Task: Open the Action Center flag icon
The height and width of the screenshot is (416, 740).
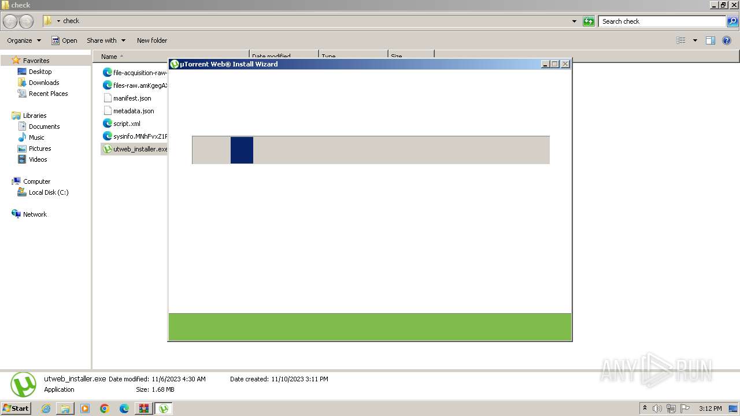Action: (685, 408)
